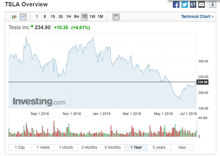
Task: Select the 1 Year range
Action: [136, 147]
